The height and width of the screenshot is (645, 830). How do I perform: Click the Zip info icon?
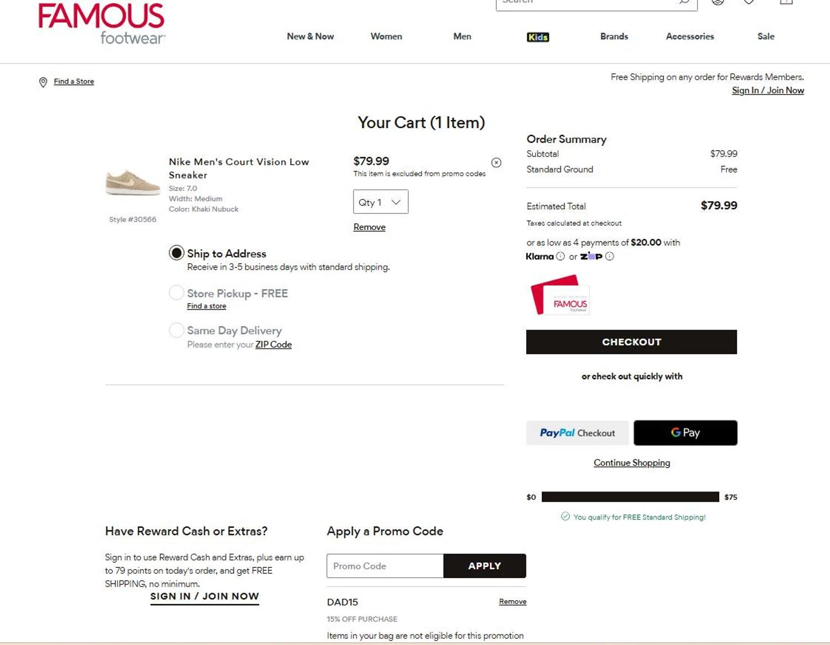coord(610,256)
